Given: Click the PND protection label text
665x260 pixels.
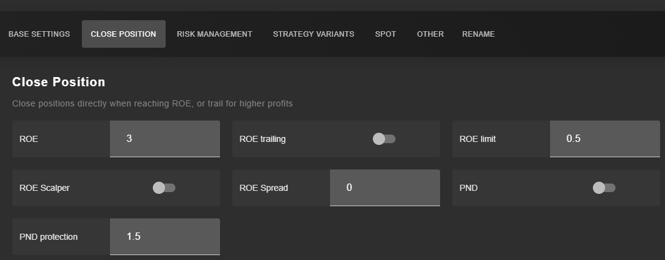Looking at the screenshot, I should point(49,237).
